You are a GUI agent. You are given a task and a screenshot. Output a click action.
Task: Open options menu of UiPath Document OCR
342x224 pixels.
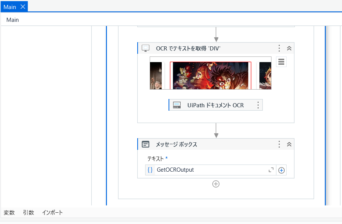pyautogui.click(x=258, y=105)
